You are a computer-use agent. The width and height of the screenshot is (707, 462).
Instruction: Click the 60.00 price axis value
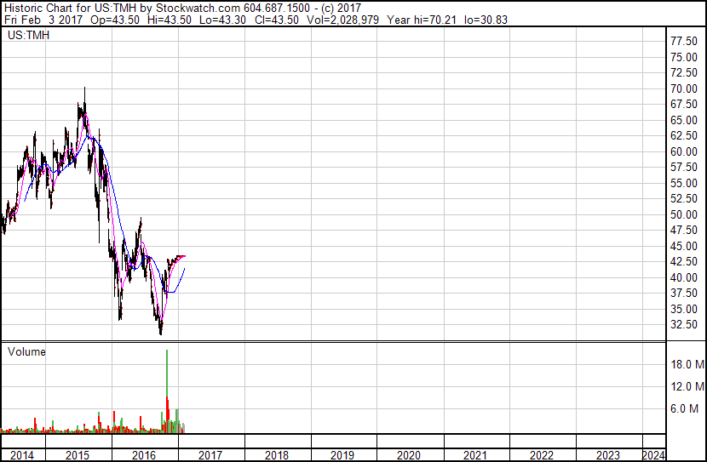coord(684,151)
